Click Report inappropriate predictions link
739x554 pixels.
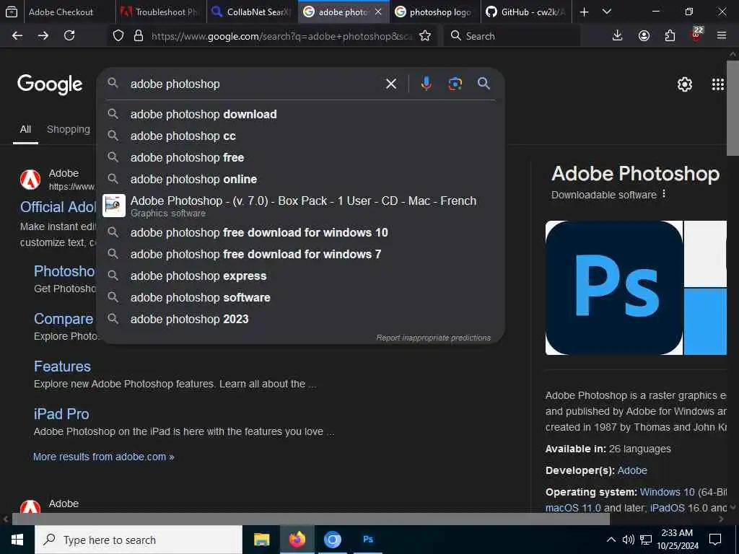433,338
